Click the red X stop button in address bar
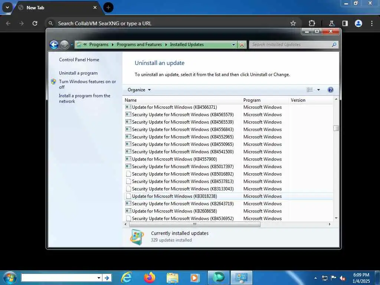This screenshot has width=380, height=285. click(x=242, y=45)
